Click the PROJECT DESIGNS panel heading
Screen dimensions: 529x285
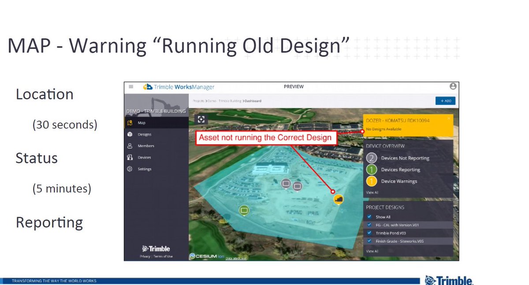pyautogui.click(x=385, y=207)
